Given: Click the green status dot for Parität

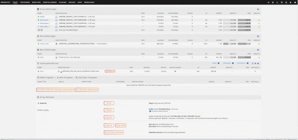Looking at the screenshot, I should (x=38, y=17).
